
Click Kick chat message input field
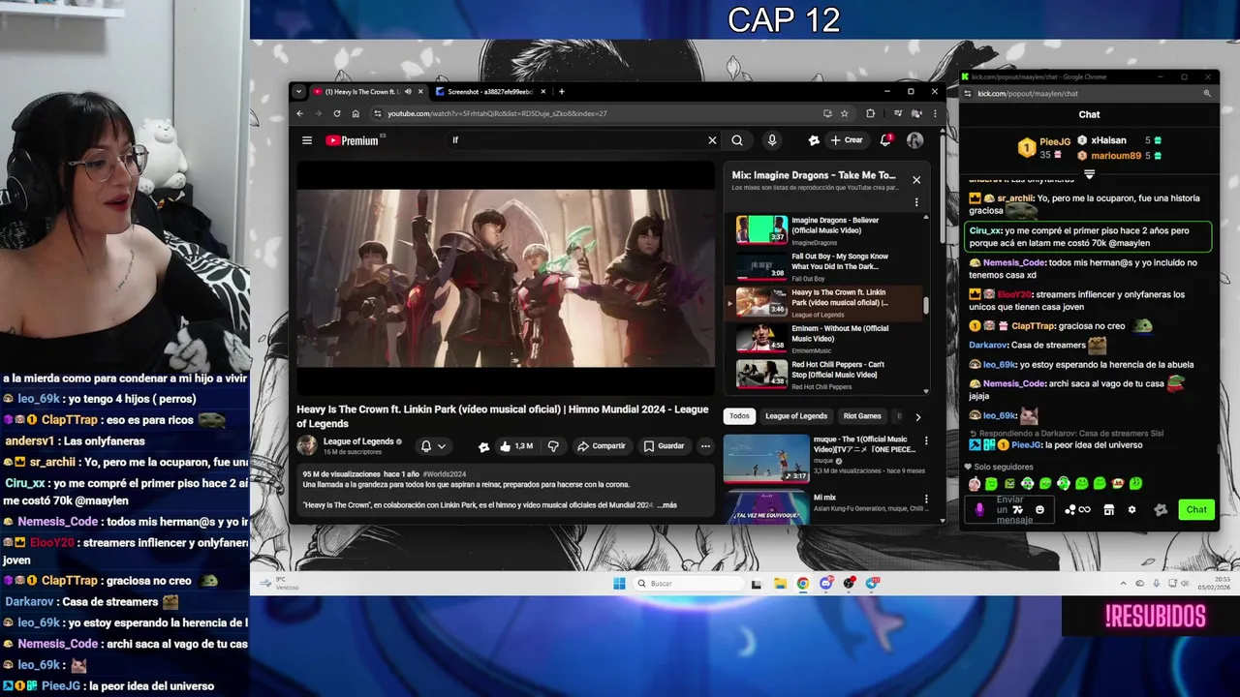pos(1010,510)
